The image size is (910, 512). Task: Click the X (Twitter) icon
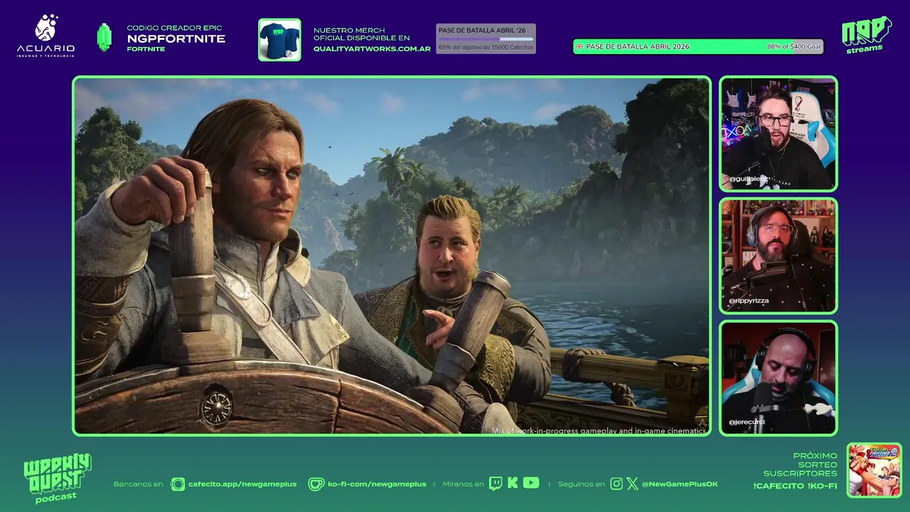coord(632,484)
